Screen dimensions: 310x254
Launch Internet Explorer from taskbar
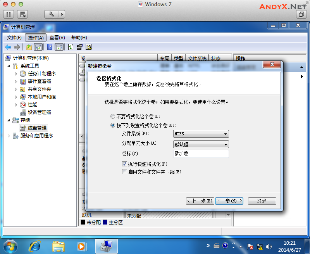[35, 247]
